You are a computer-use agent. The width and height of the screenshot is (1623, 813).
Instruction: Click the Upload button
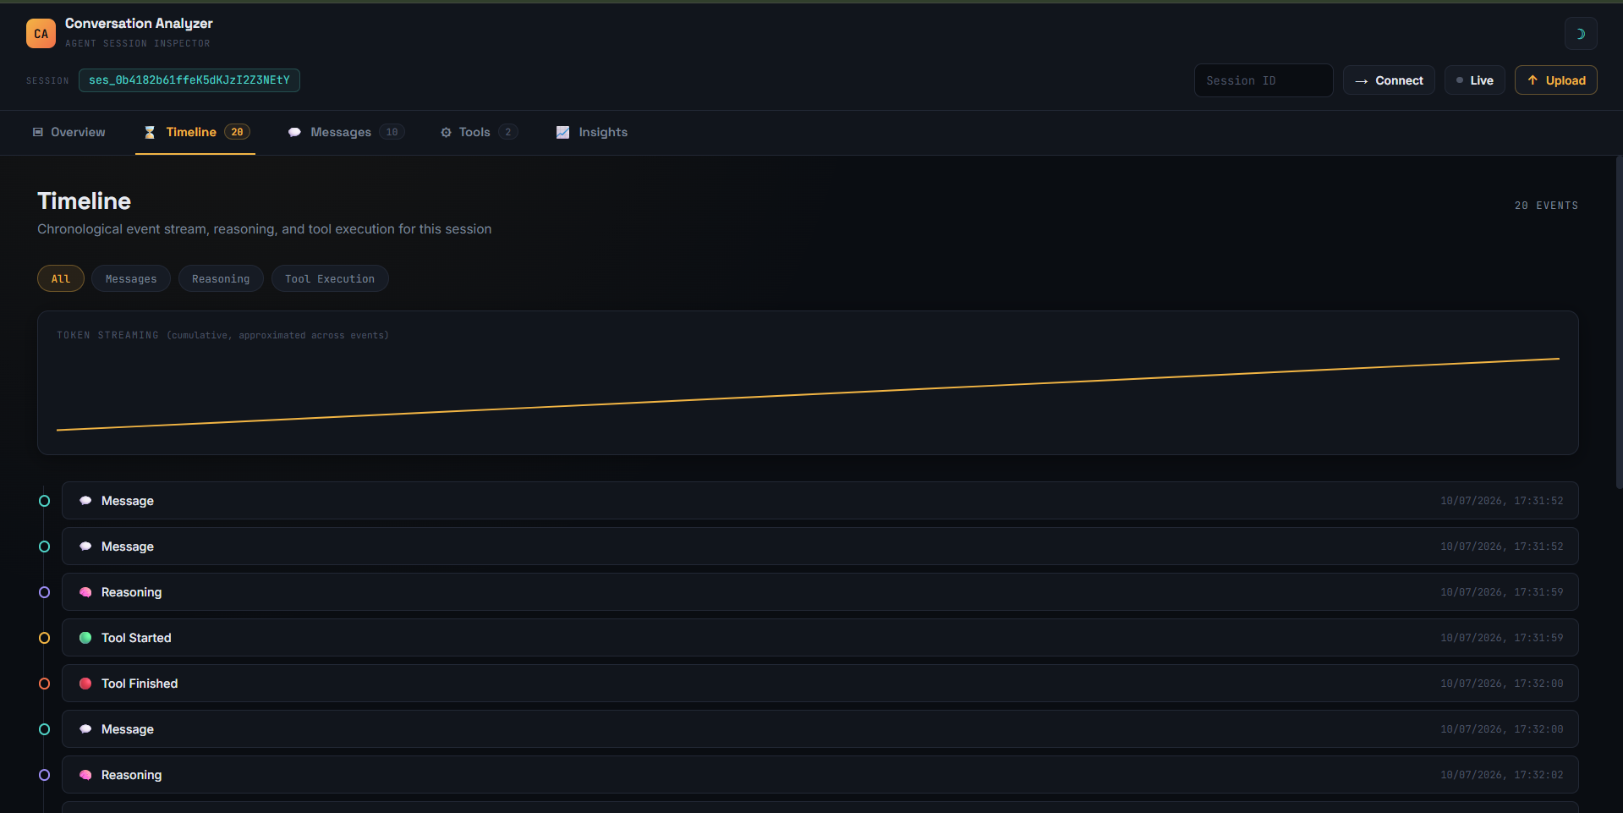(x=1555, y=80)
